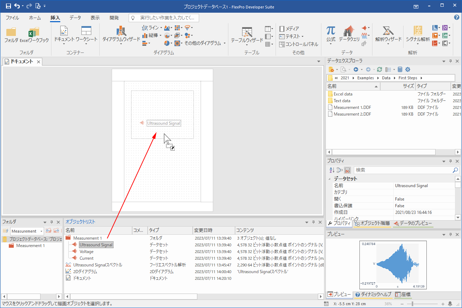This screenshot has width=462, height=308.
Task: Collapse the データセット property group
Action: pos(330,179)
